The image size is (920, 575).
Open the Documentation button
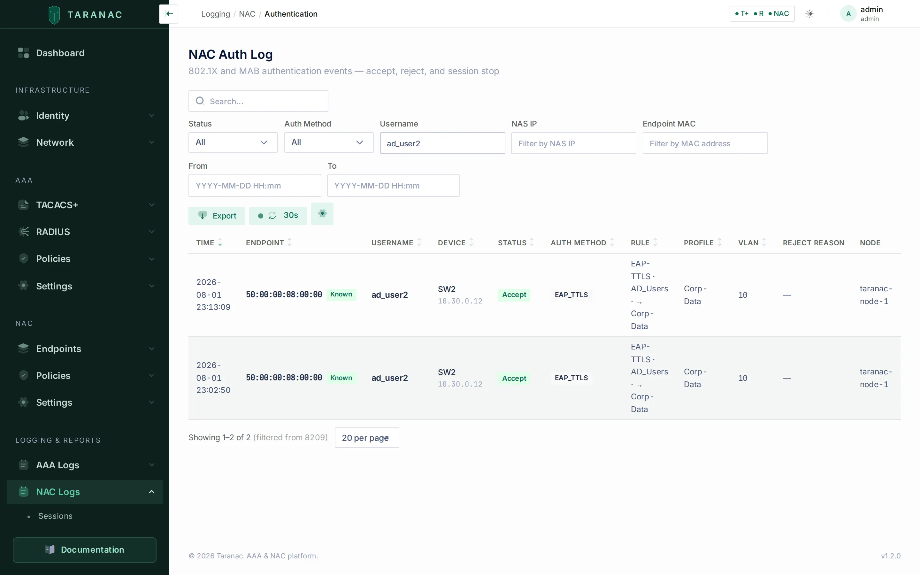(84, 549)
